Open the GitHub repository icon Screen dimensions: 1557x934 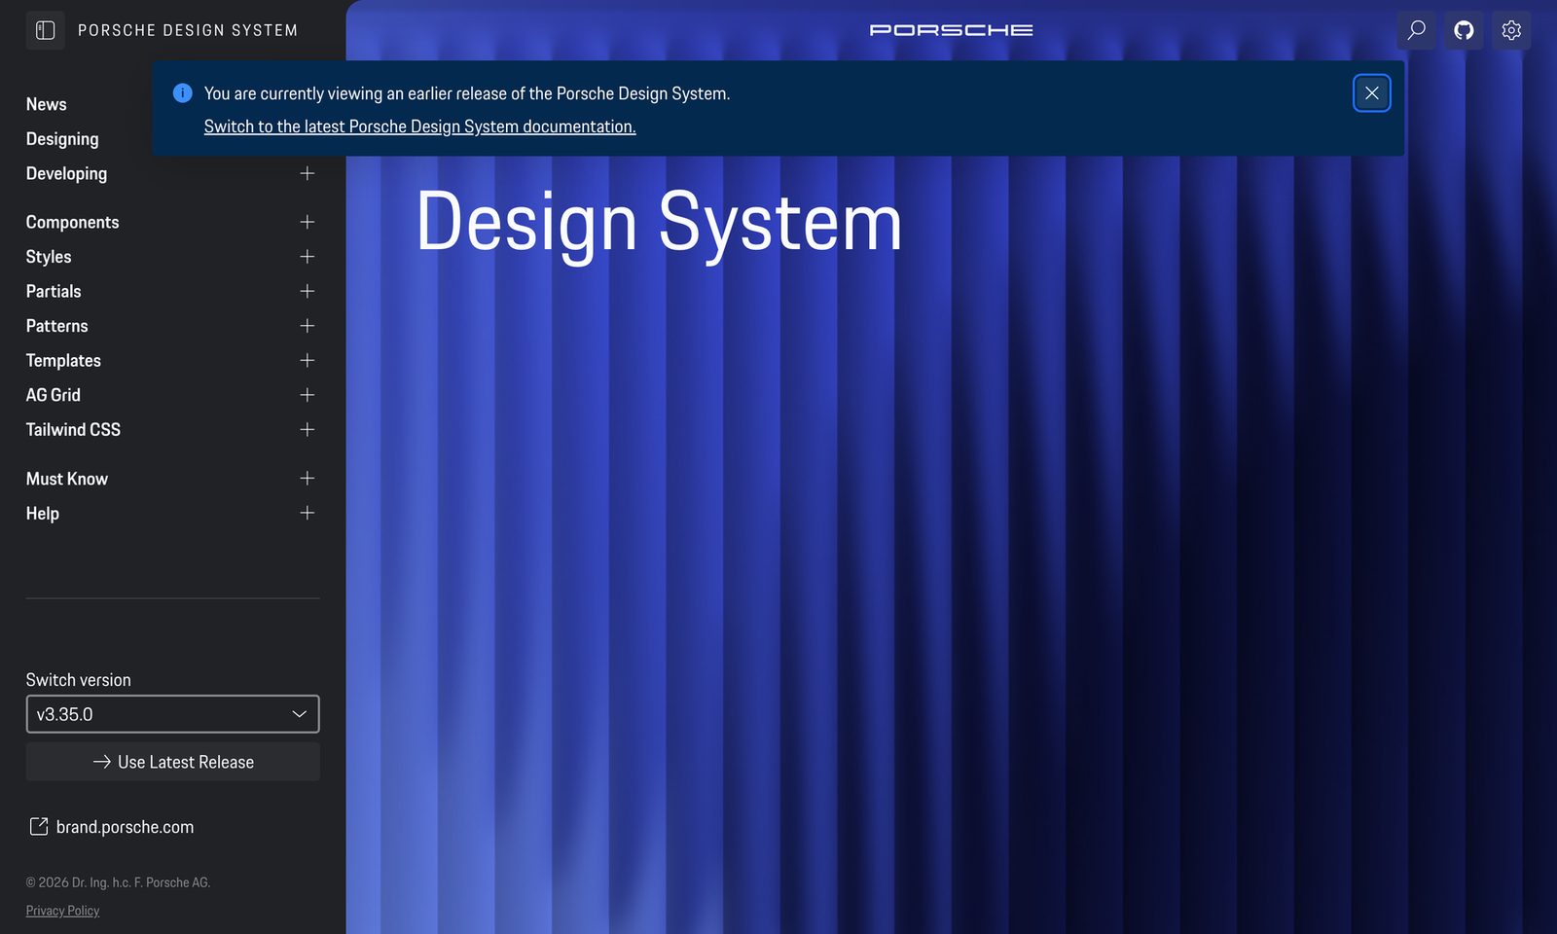1464,30
